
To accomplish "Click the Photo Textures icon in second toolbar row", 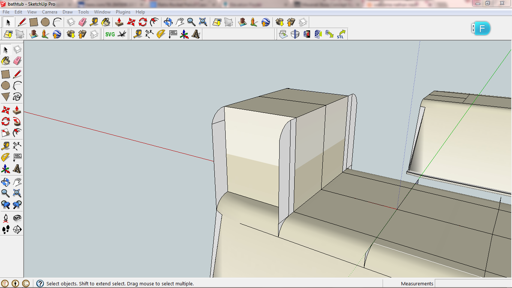I will 45,34.
